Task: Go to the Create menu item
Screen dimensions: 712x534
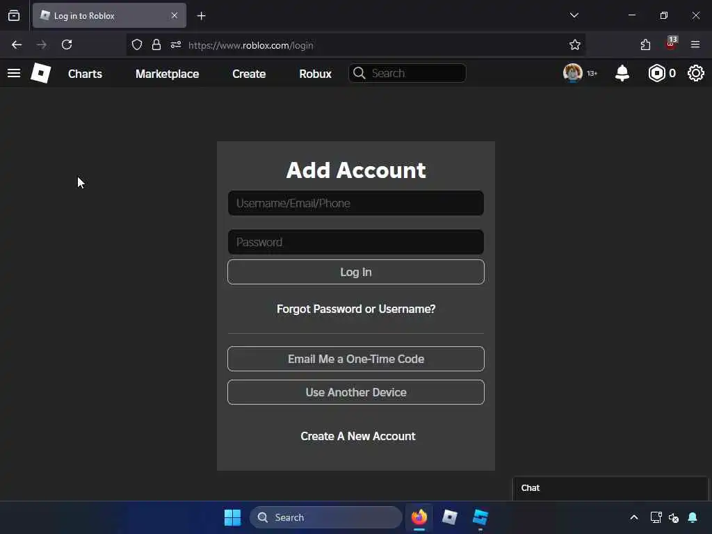Action: 249,74
